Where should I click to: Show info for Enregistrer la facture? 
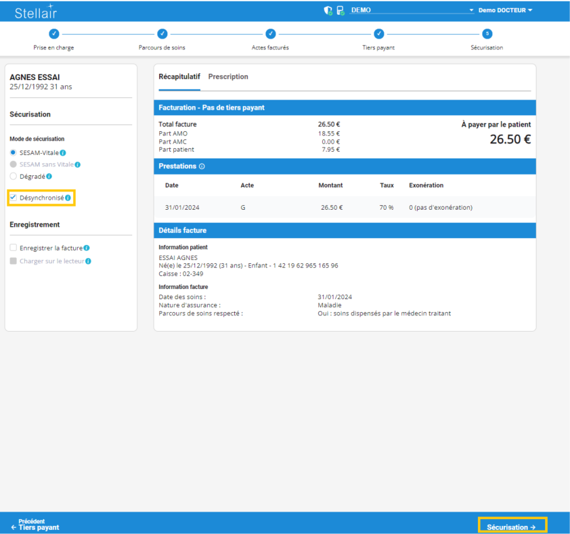click(x=87, y=248)
